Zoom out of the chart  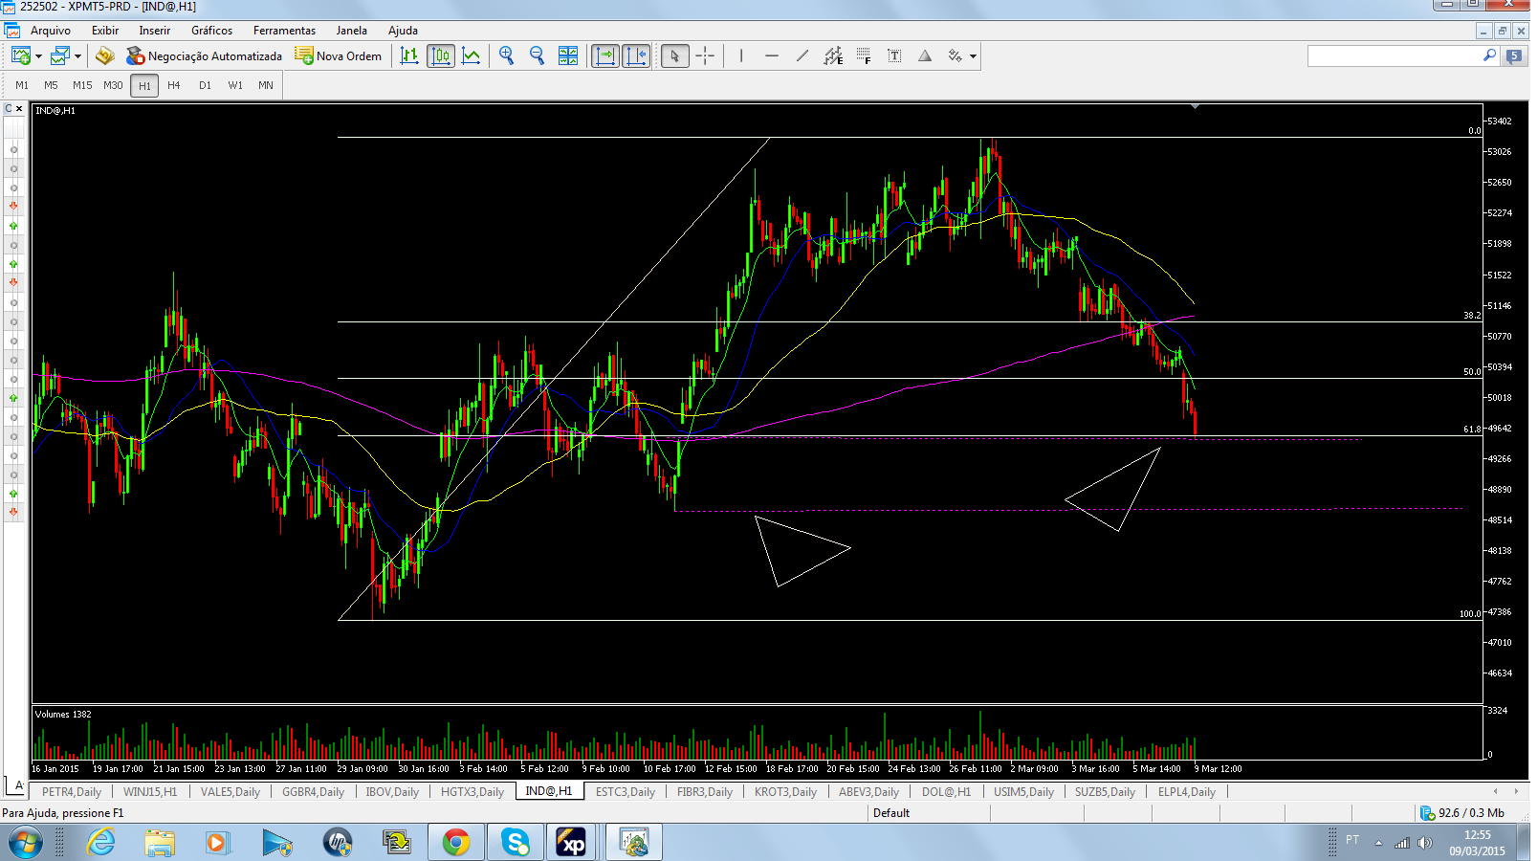(x=538, y=56)
